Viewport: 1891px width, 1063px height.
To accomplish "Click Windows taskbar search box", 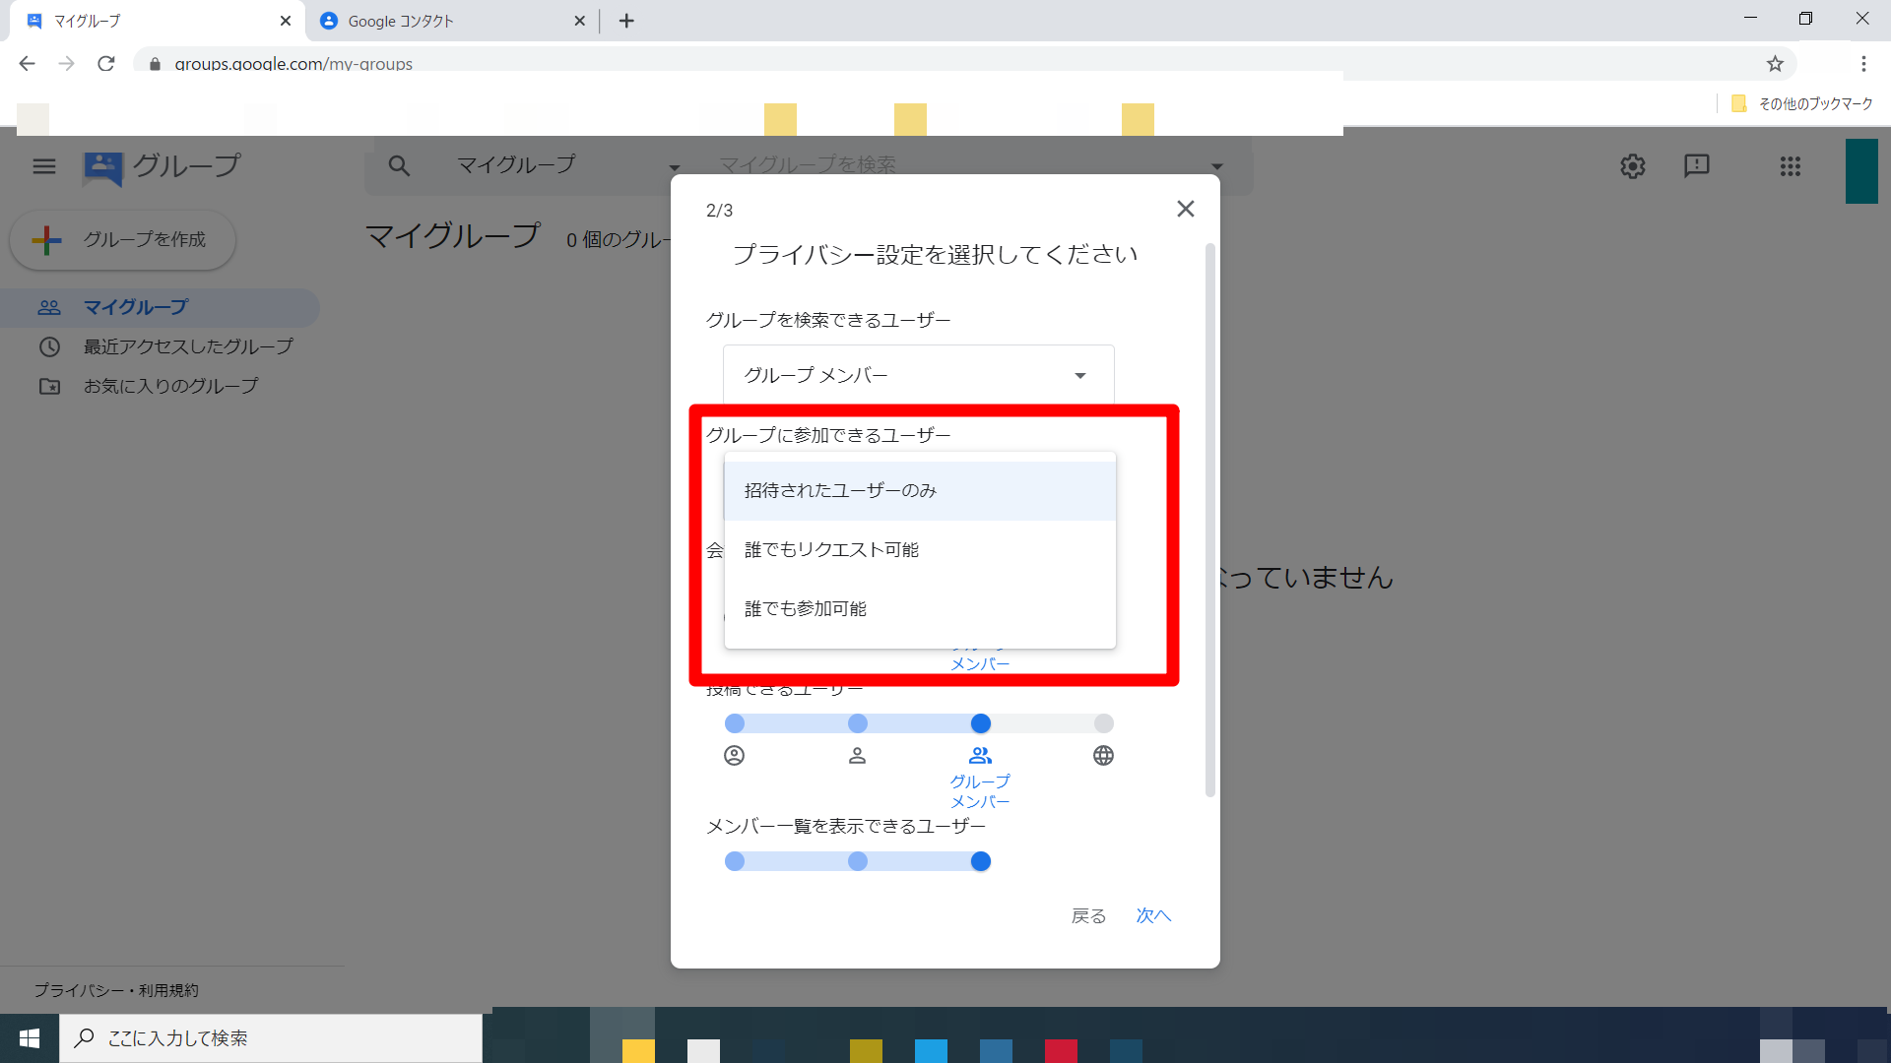I will 271,1038.
